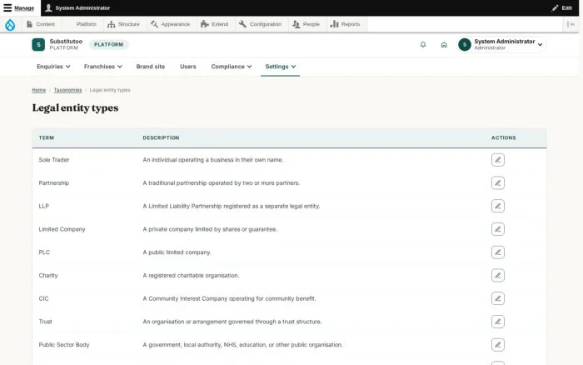Open the Reports admin menu
583x365 pixels.
click(346, 24)
